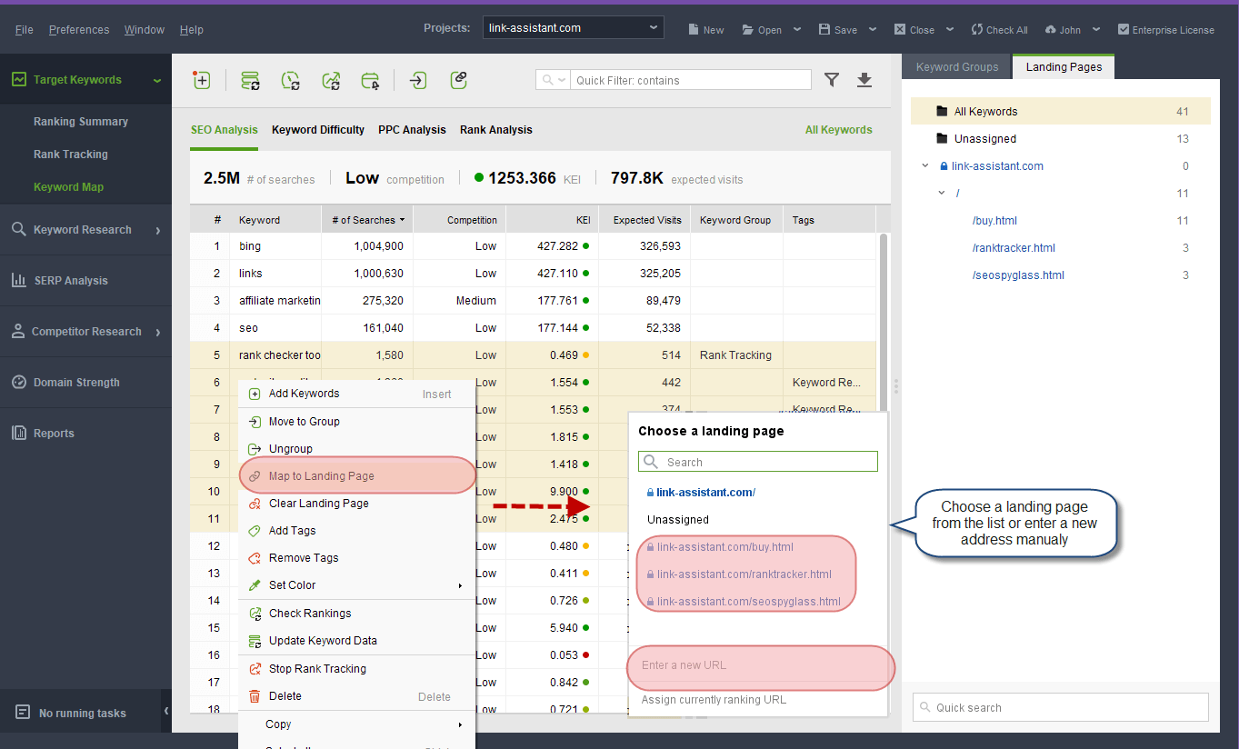Click the Search field in landing page popup
The height and width of the screenshot is (749, 1239).
(758, 462)
